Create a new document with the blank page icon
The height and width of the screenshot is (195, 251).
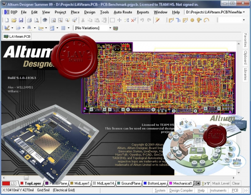7,20
